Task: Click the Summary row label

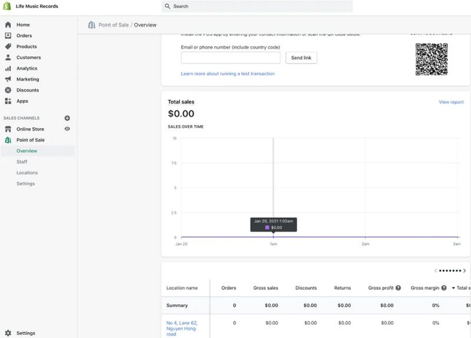Action: 177,305
